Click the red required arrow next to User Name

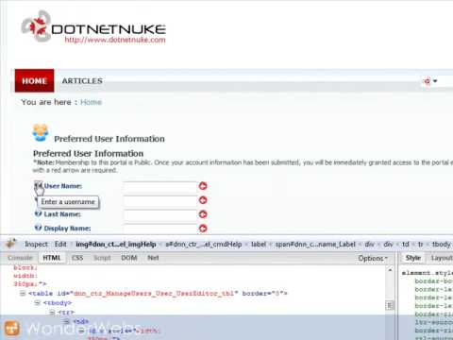pyautogui.click(x=203, y=186)
